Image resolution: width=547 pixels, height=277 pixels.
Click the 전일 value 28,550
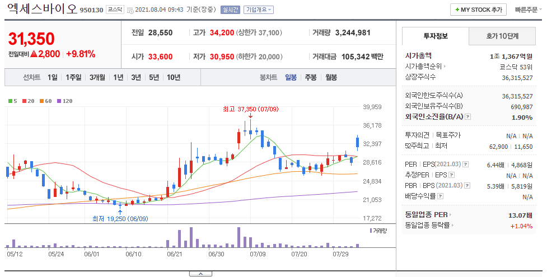tap(161, 33)
